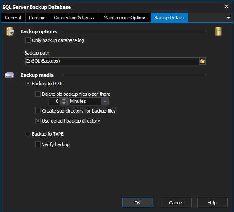Click into the Backup path field
This screenshot has height=212, width=234.
pyautogui.click(x=112, y=61)
